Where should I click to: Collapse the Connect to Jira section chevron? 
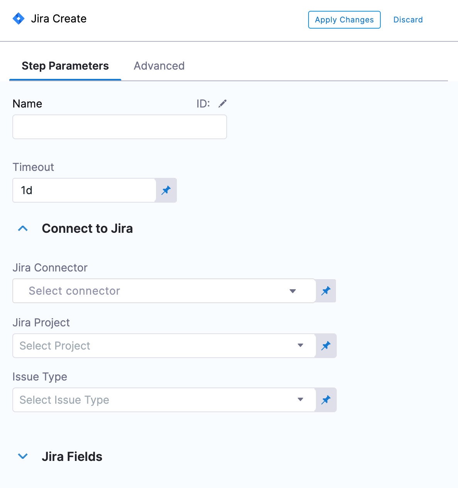coord(23,229)
